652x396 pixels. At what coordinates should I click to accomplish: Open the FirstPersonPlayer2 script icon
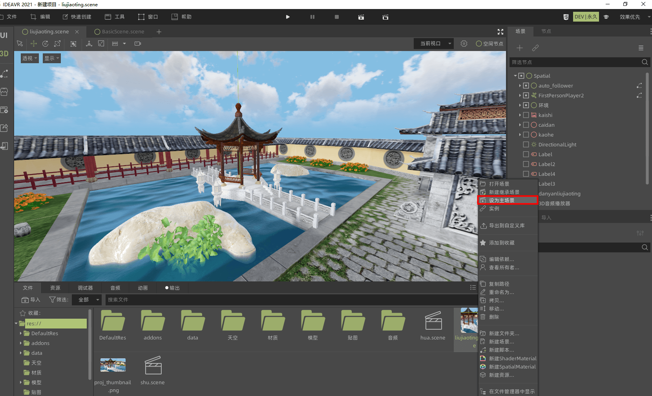pyautogui.click(x=639, y=95)
